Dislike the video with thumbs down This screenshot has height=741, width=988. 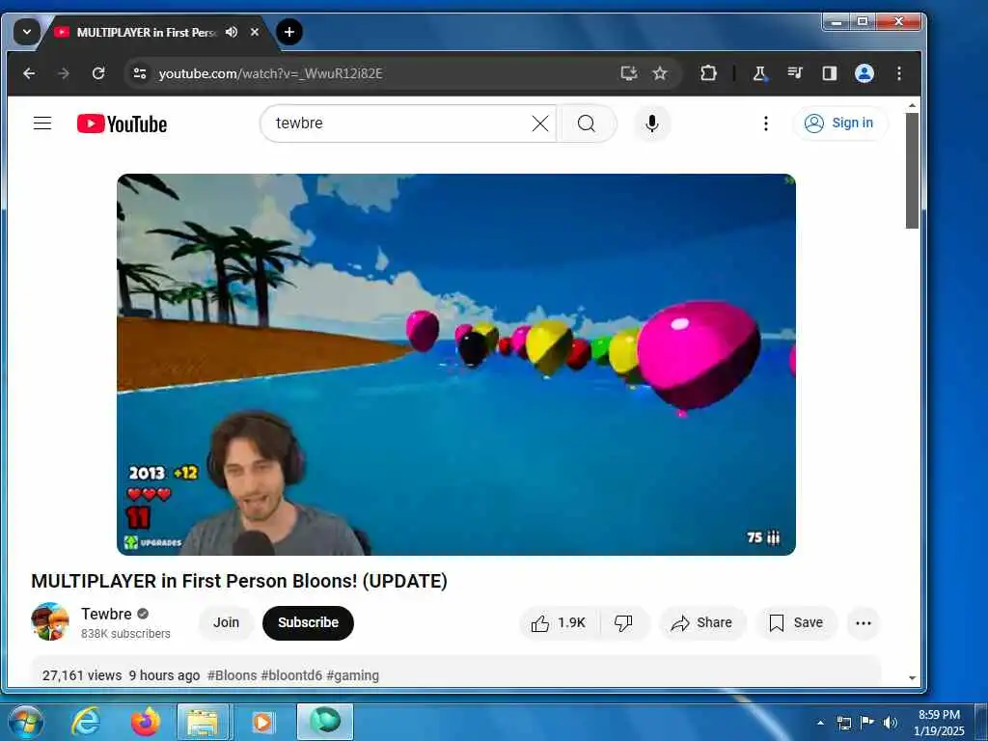[624, 623]
